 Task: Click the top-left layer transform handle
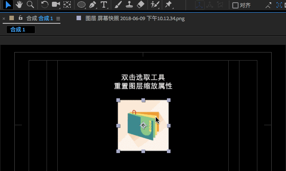coord(118,100)
